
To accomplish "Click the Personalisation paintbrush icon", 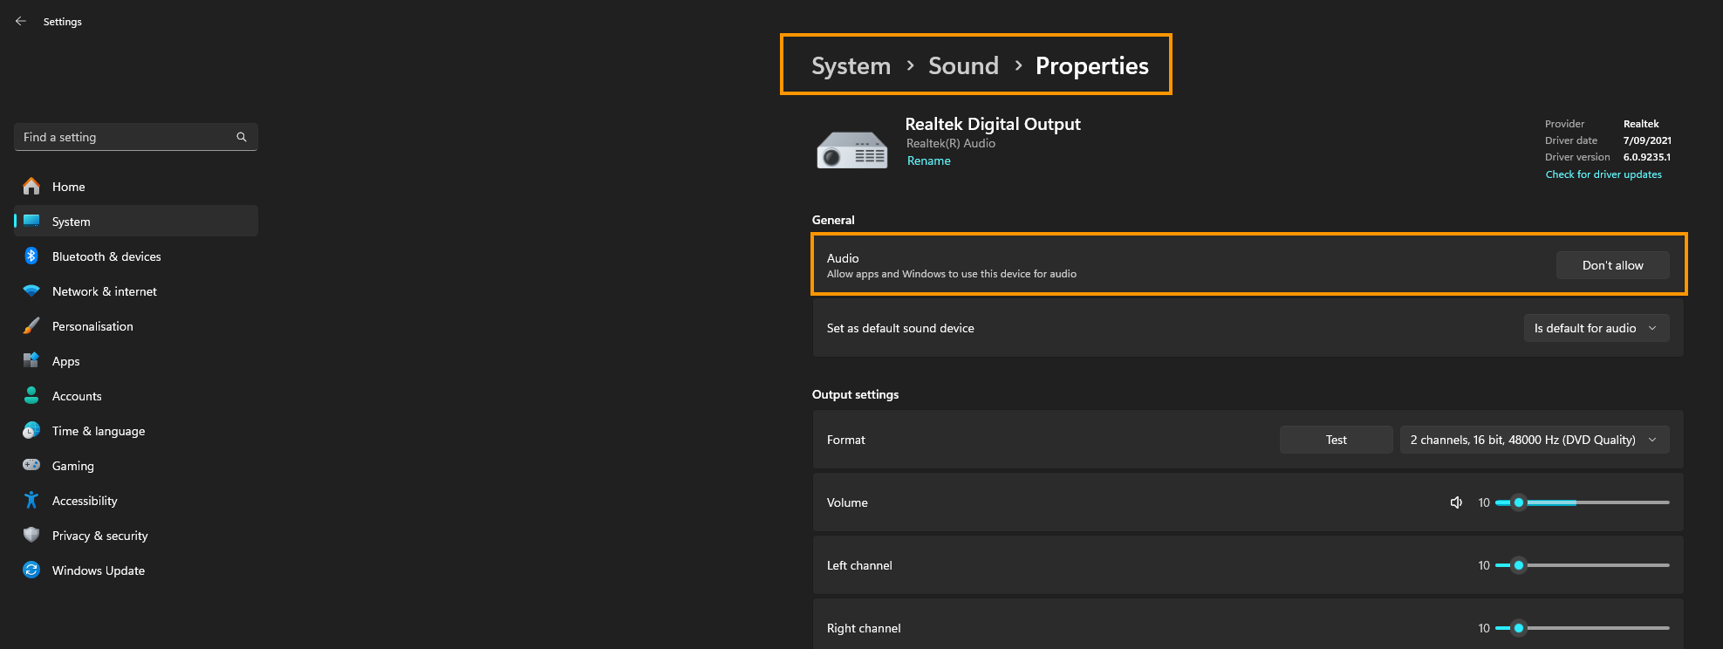I will click(x=31, y=325).
